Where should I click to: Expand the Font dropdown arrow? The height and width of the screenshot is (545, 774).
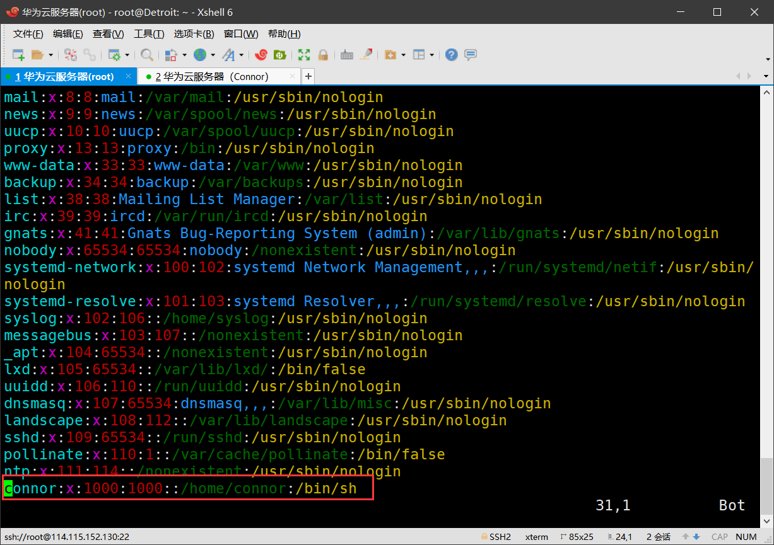tap(241, 55)
